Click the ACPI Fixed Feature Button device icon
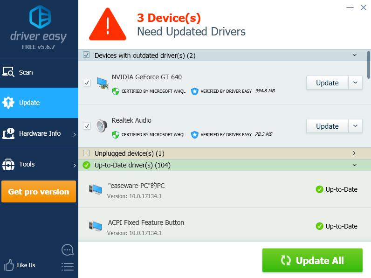Screen dimensions: 371x278 [x=96, y=226]
